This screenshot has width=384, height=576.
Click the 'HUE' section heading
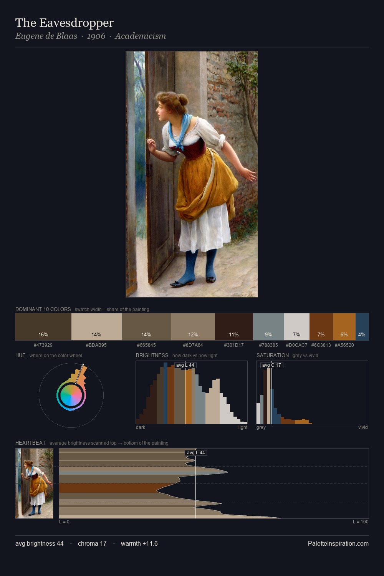point(20,355)
